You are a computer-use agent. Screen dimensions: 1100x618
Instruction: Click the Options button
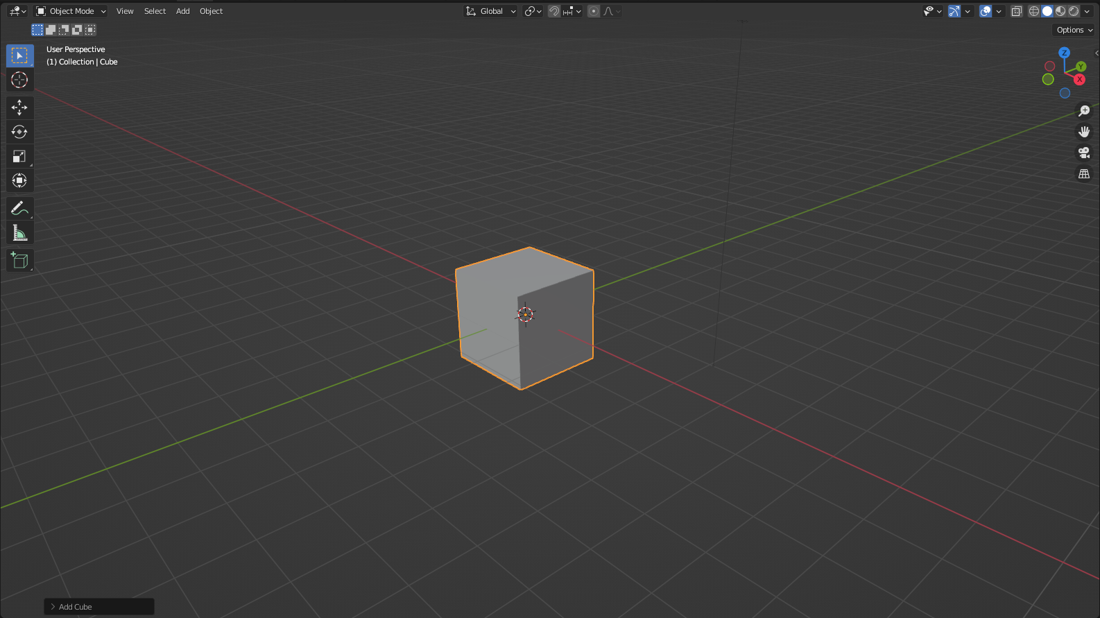pos(1074,30)
